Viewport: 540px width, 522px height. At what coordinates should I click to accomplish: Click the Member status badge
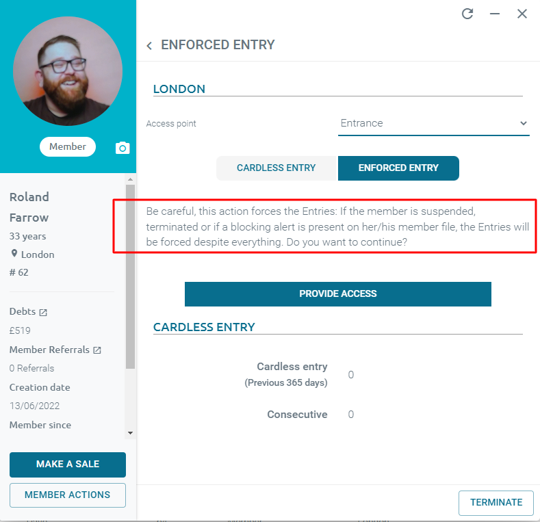68,146
